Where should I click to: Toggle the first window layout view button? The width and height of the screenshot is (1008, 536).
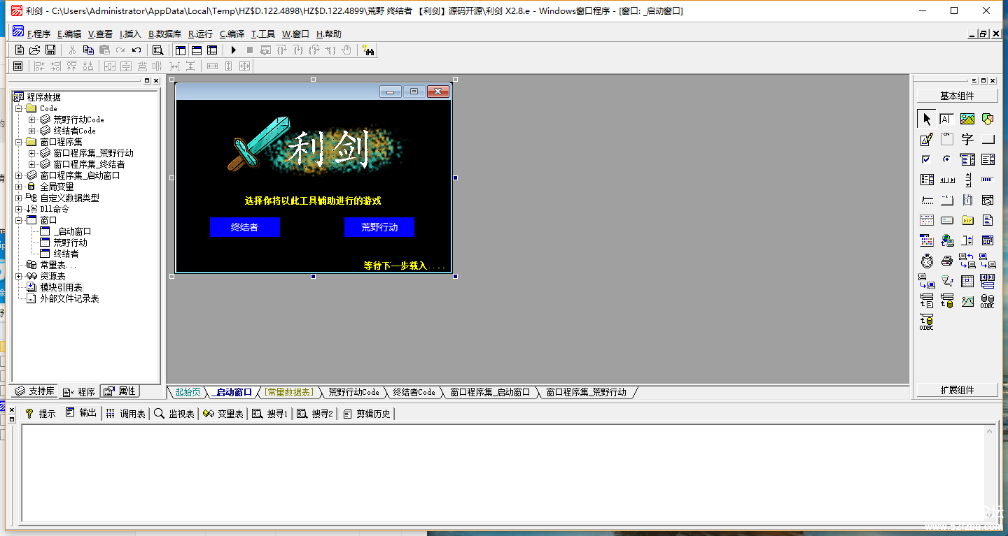tap(181, 50)
